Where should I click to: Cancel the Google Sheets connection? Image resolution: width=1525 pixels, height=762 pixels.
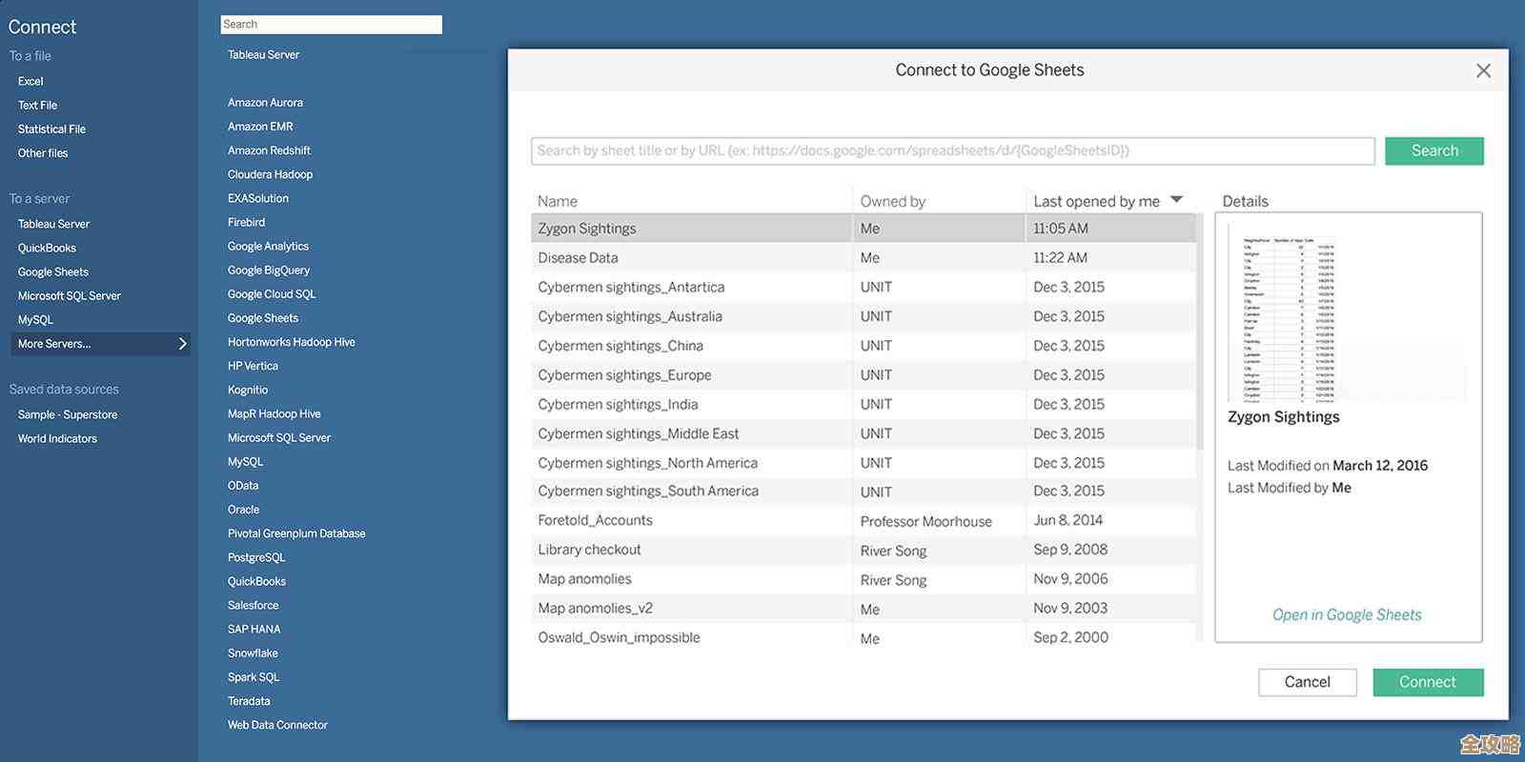point(1307,682)
